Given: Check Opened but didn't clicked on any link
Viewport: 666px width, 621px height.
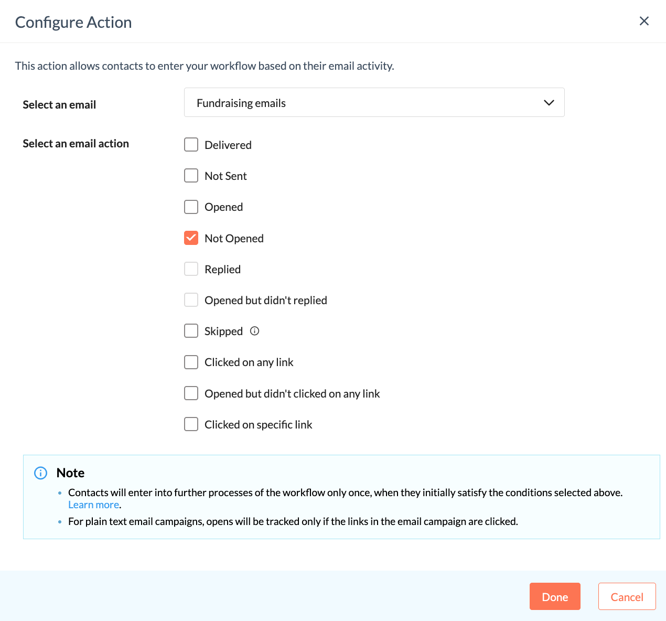Looking at the screenshot, I should coord(191,393).
